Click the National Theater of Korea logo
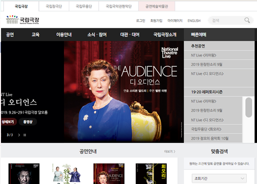This screenshot has height=184, width=257. coord(23,20)
